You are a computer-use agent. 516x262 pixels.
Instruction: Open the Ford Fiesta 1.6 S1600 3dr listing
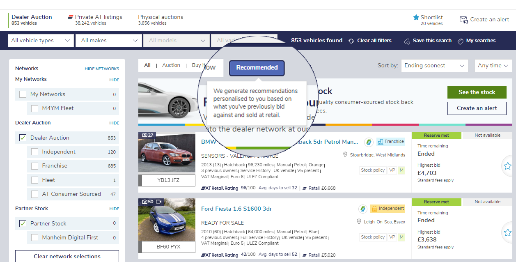pyautogui.click(x=236, y=209)
